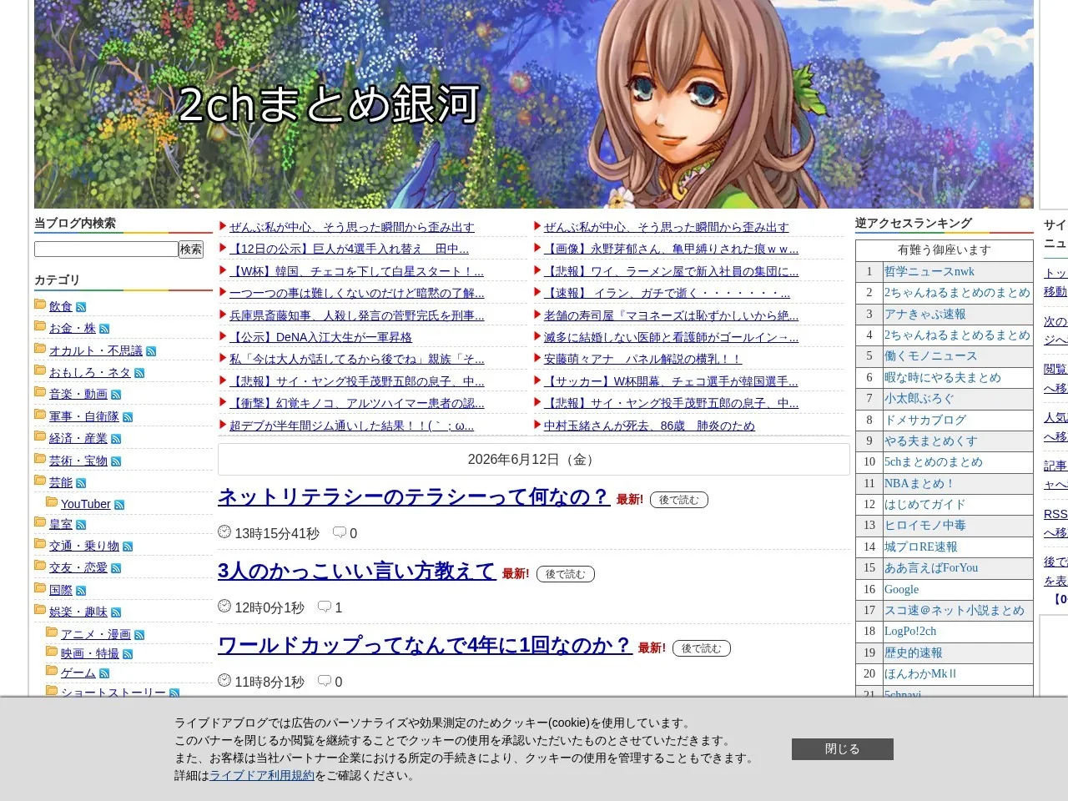Screen dimensions: 1068x801
Task: Open 【悲報】ワイ、ラーメン屋で新入社員 headline
Action: [x=671, y=271]
